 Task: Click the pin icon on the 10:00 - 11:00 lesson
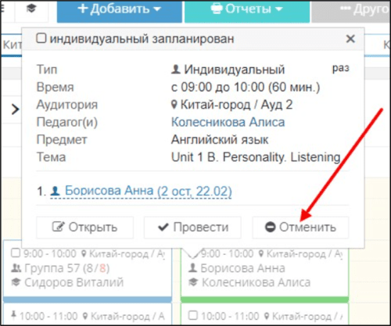[13, 315]
